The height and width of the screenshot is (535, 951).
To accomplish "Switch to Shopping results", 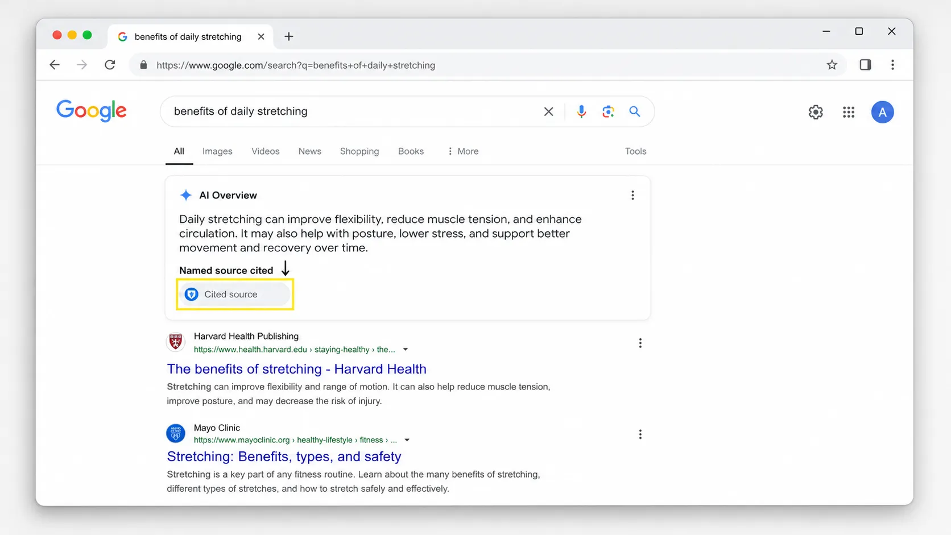I will click(x=359, y=151).
